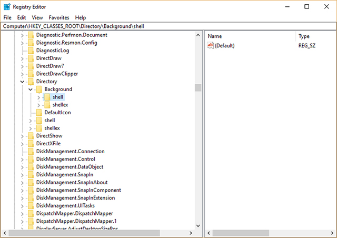Expand the DirectXFile key
The width and height of the screenshot is (337, 238).
coord(22,144)
